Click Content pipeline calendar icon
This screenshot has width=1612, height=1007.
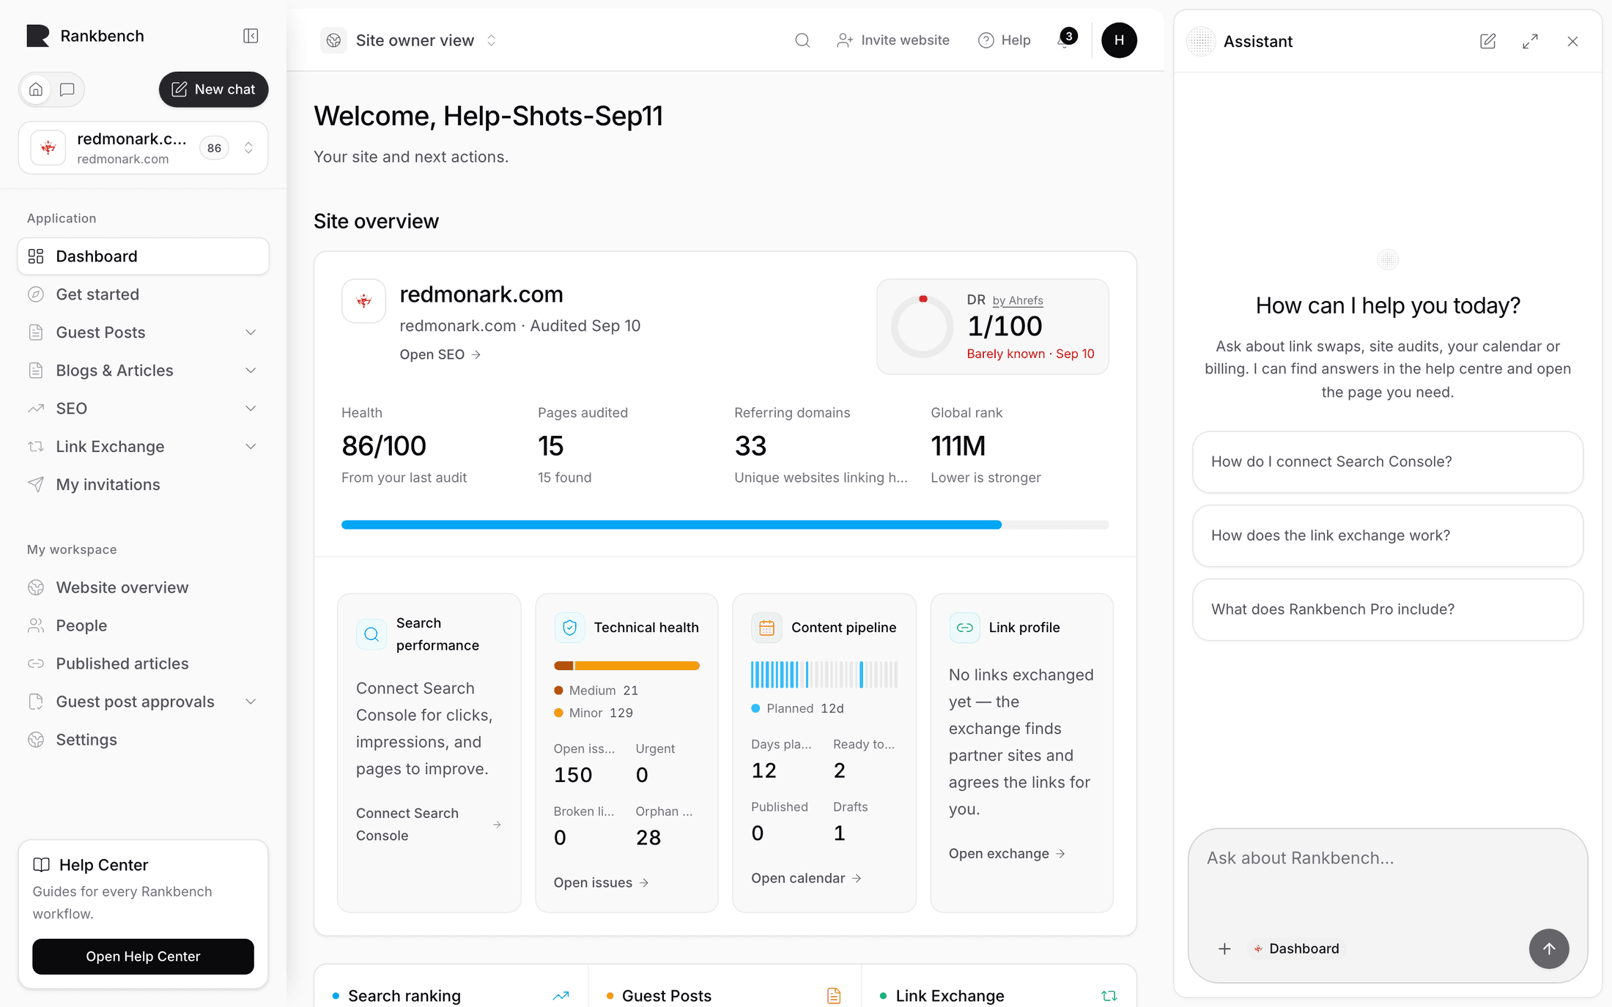pyautogui.click(x=766, y=628)
